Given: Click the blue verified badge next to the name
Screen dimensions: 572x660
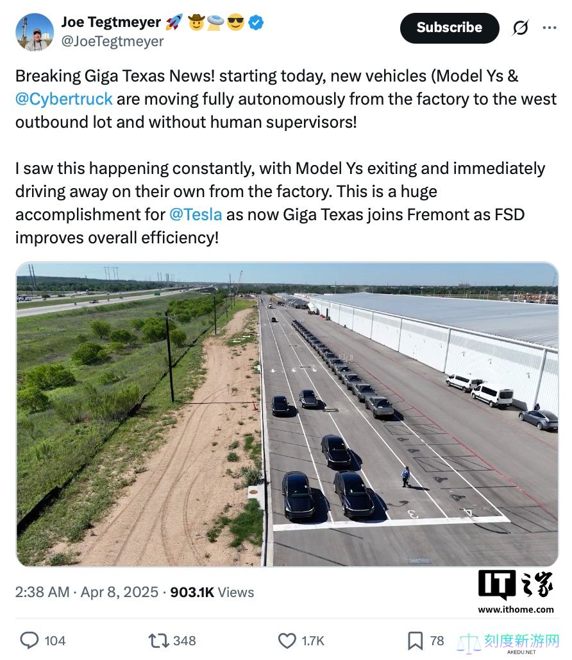Looking at the screenshot, I should point(256,22).
